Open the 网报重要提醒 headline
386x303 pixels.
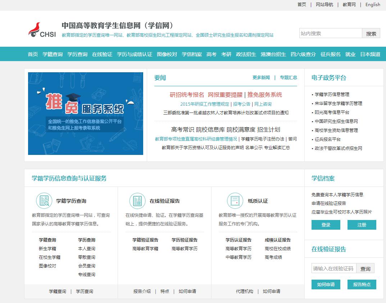click(225, 95)
